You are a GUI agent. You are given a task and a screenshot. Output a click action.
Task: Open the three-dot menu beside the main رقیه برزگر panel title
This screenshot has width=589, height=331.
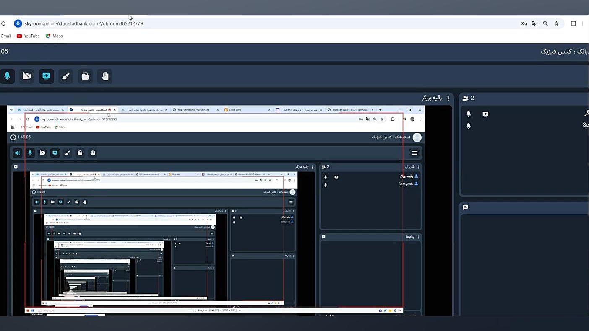448,98
